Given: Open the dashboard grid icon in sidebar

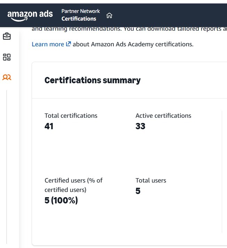Looking at the screenshot, I should pyautogui.click(x=7, y=57).
